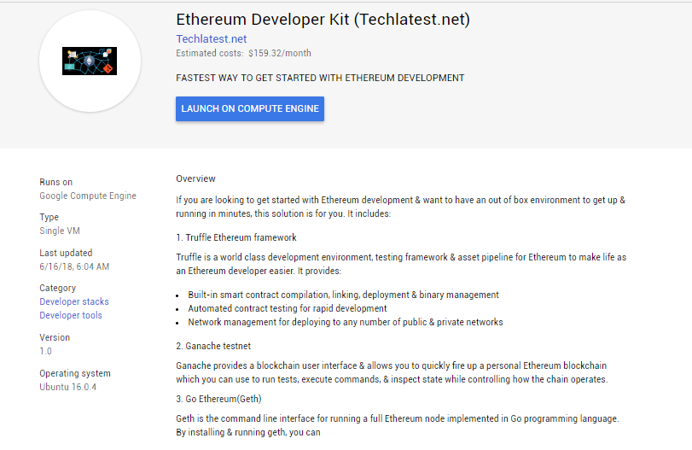
Task: Open the Developer stacks category link
Action: pyautogui.click(x=74, y=301)
